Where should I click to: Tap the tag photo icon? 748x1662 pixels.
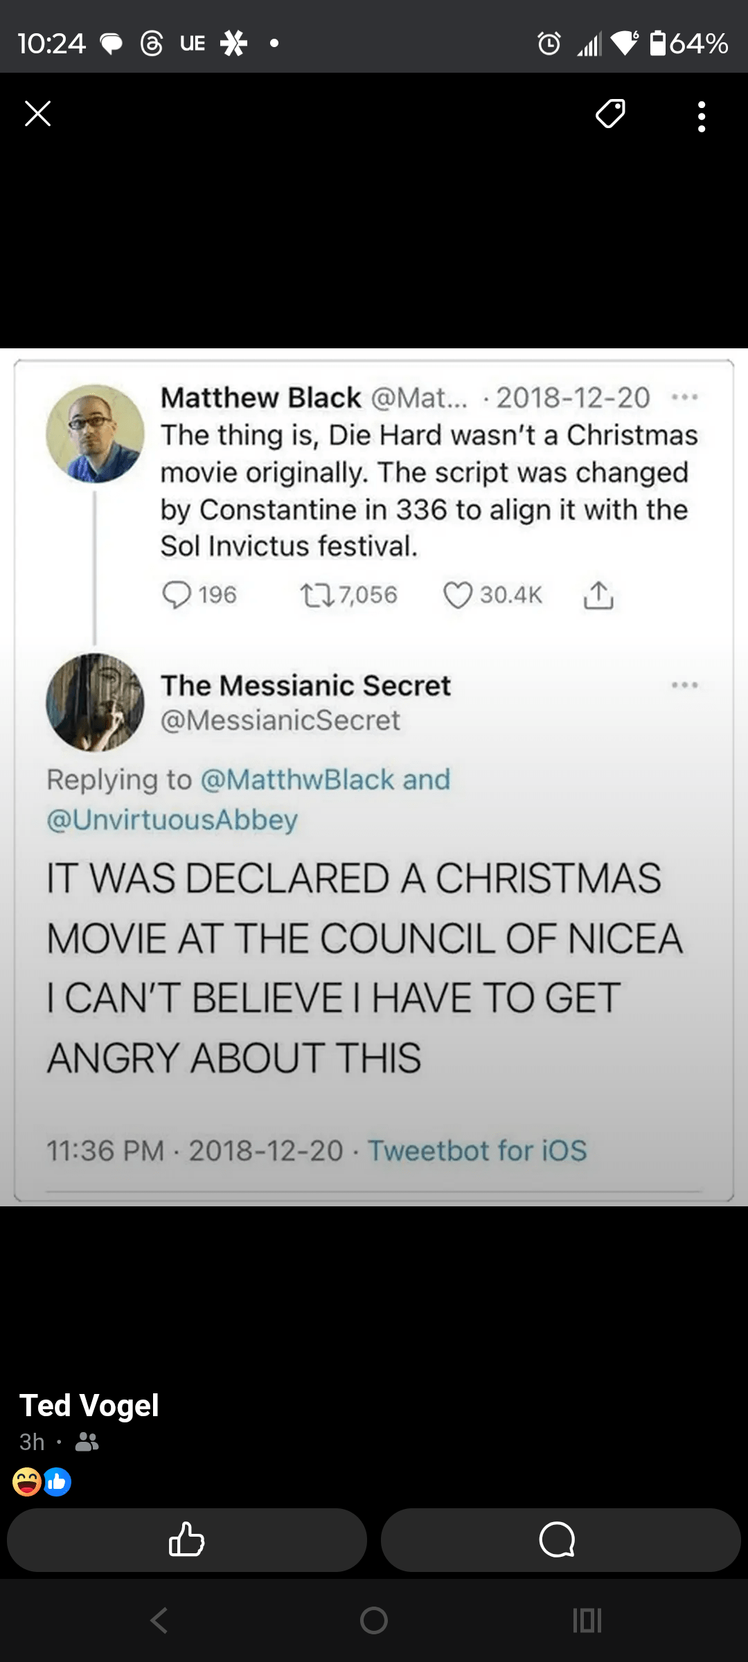(610, 114)
